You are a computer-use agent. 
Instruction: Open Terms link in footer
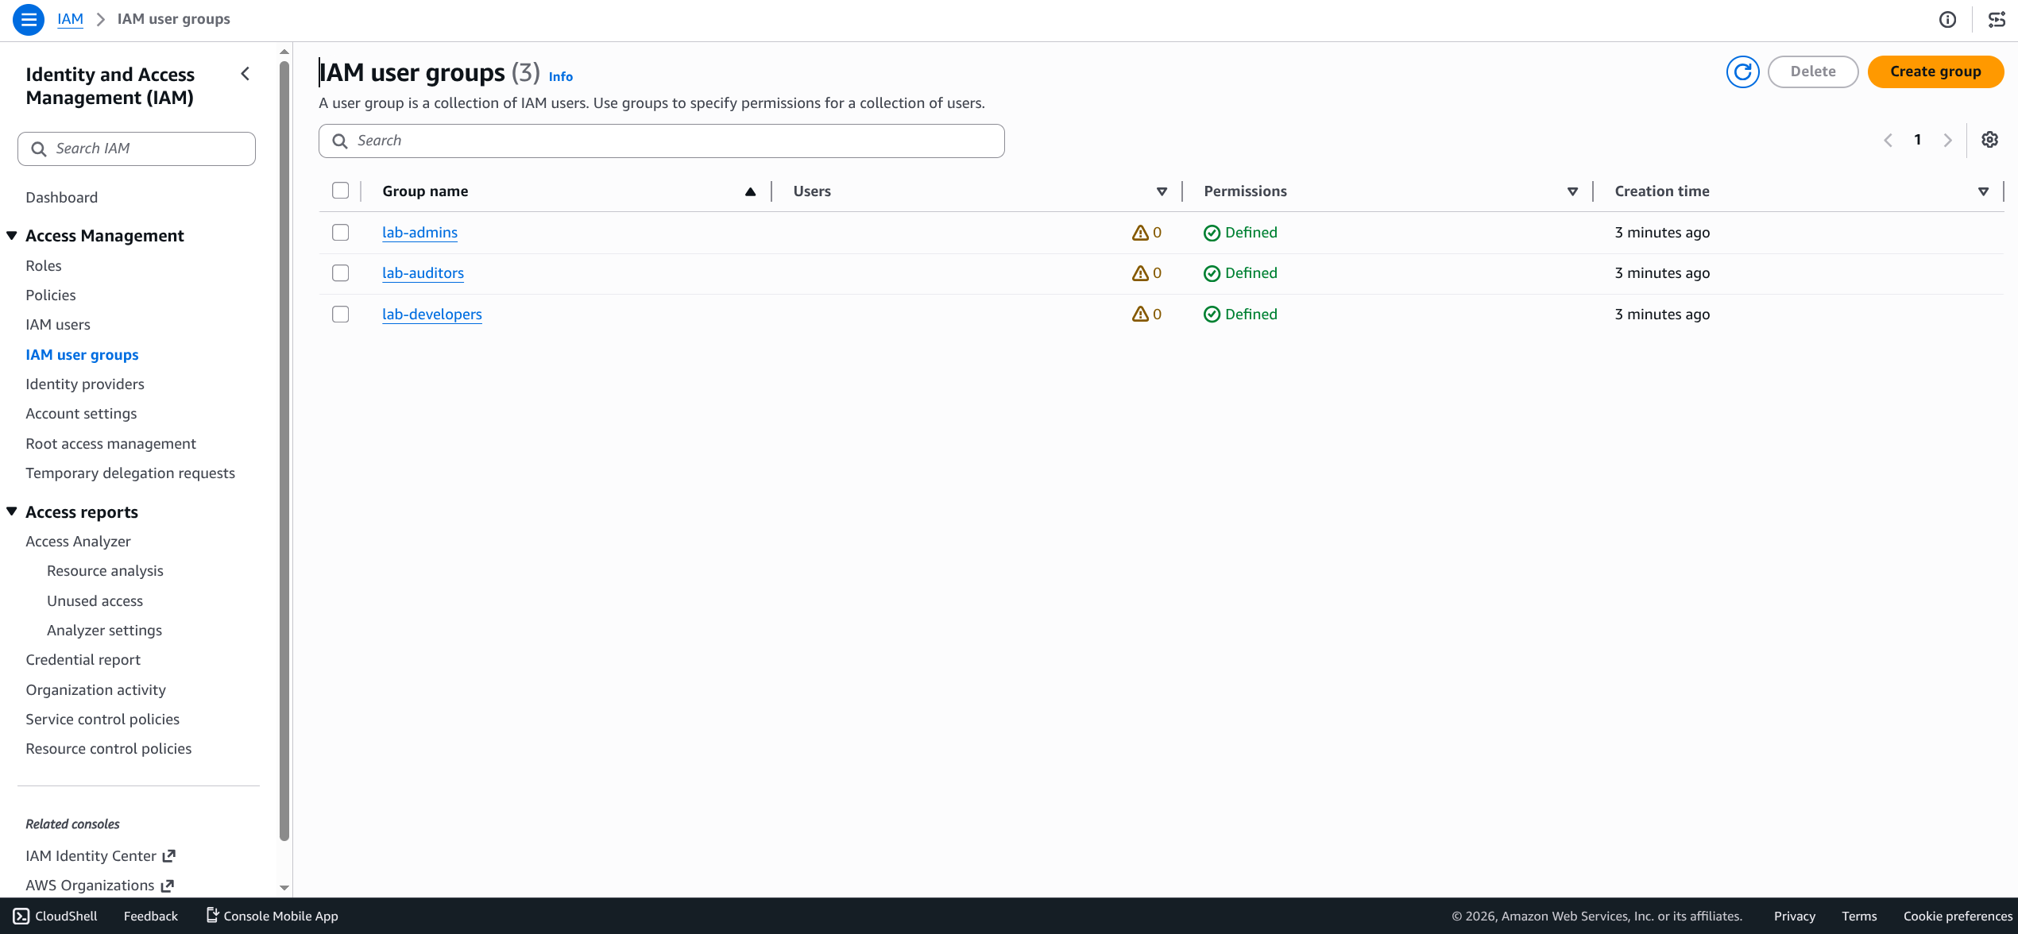(x=1859, y=916)
